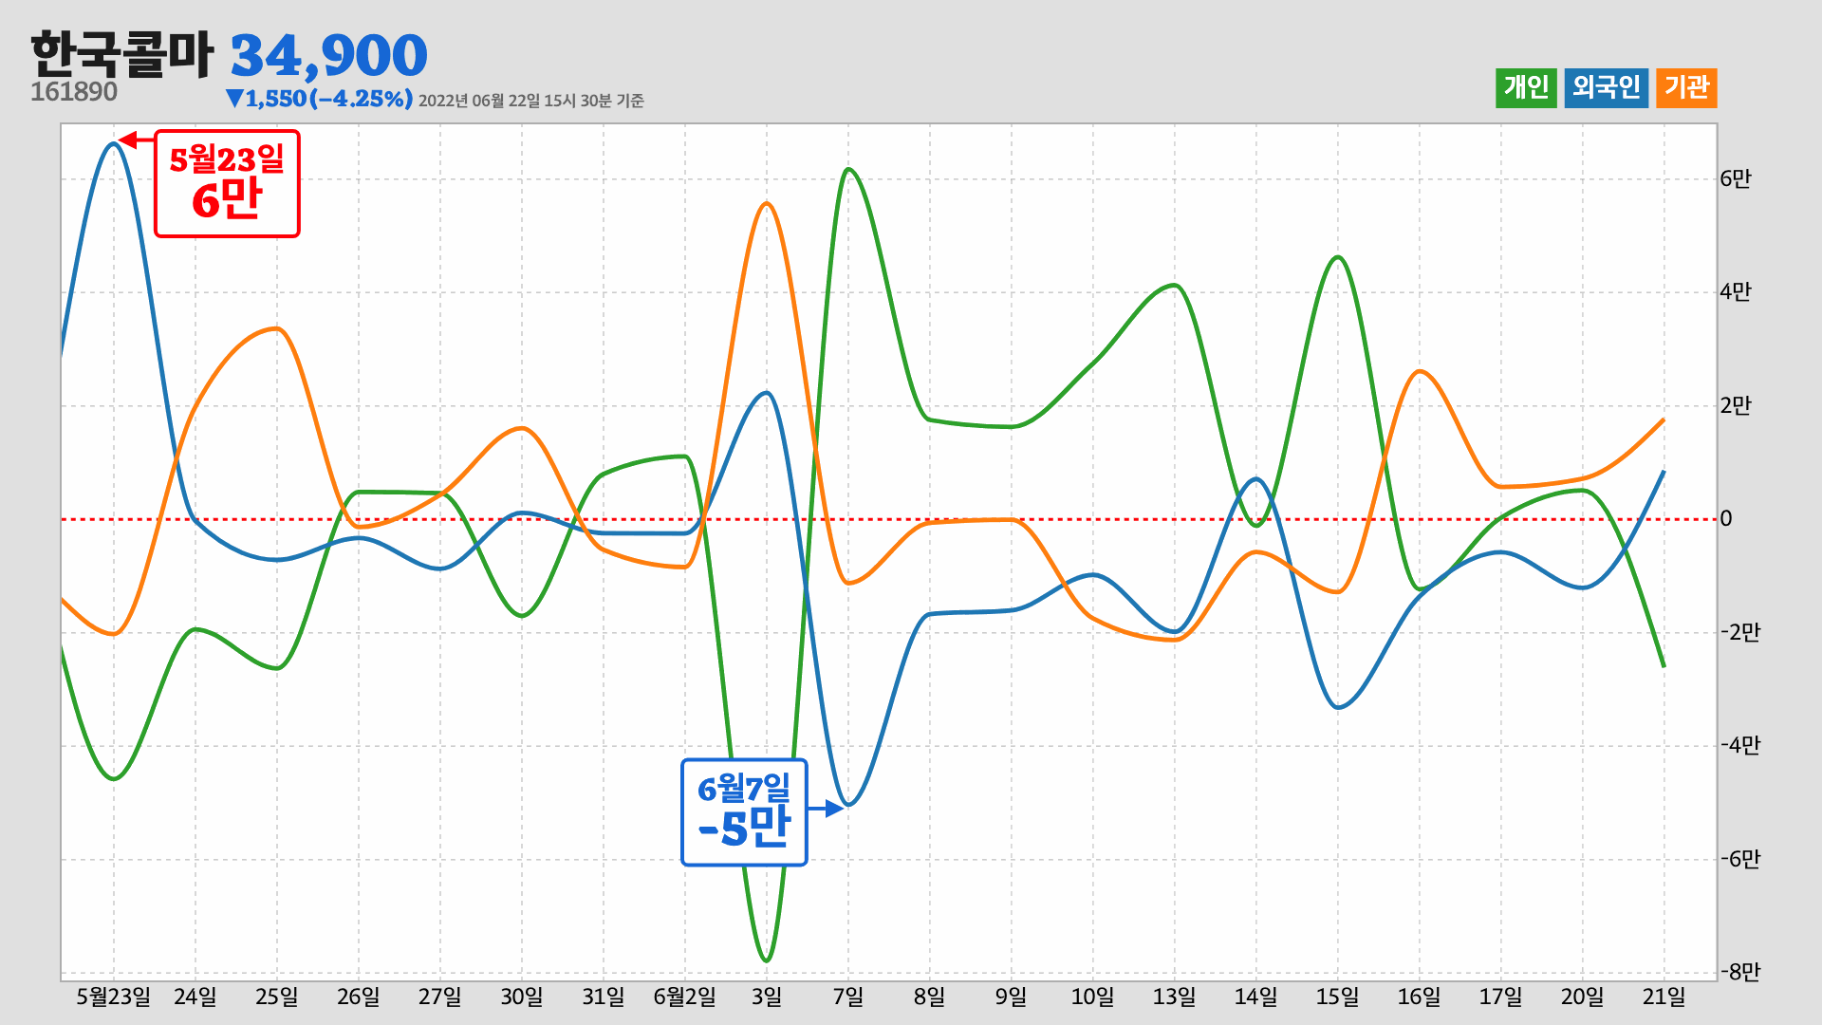Click the x-axis label 6월2일
Image resolution: width=1822 pixels, height=1025 pixels.
click(x=685, y=997)
